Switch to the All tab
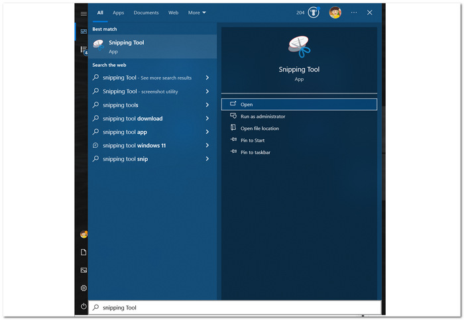Screen dimensions: 464x320 (100, 13)
